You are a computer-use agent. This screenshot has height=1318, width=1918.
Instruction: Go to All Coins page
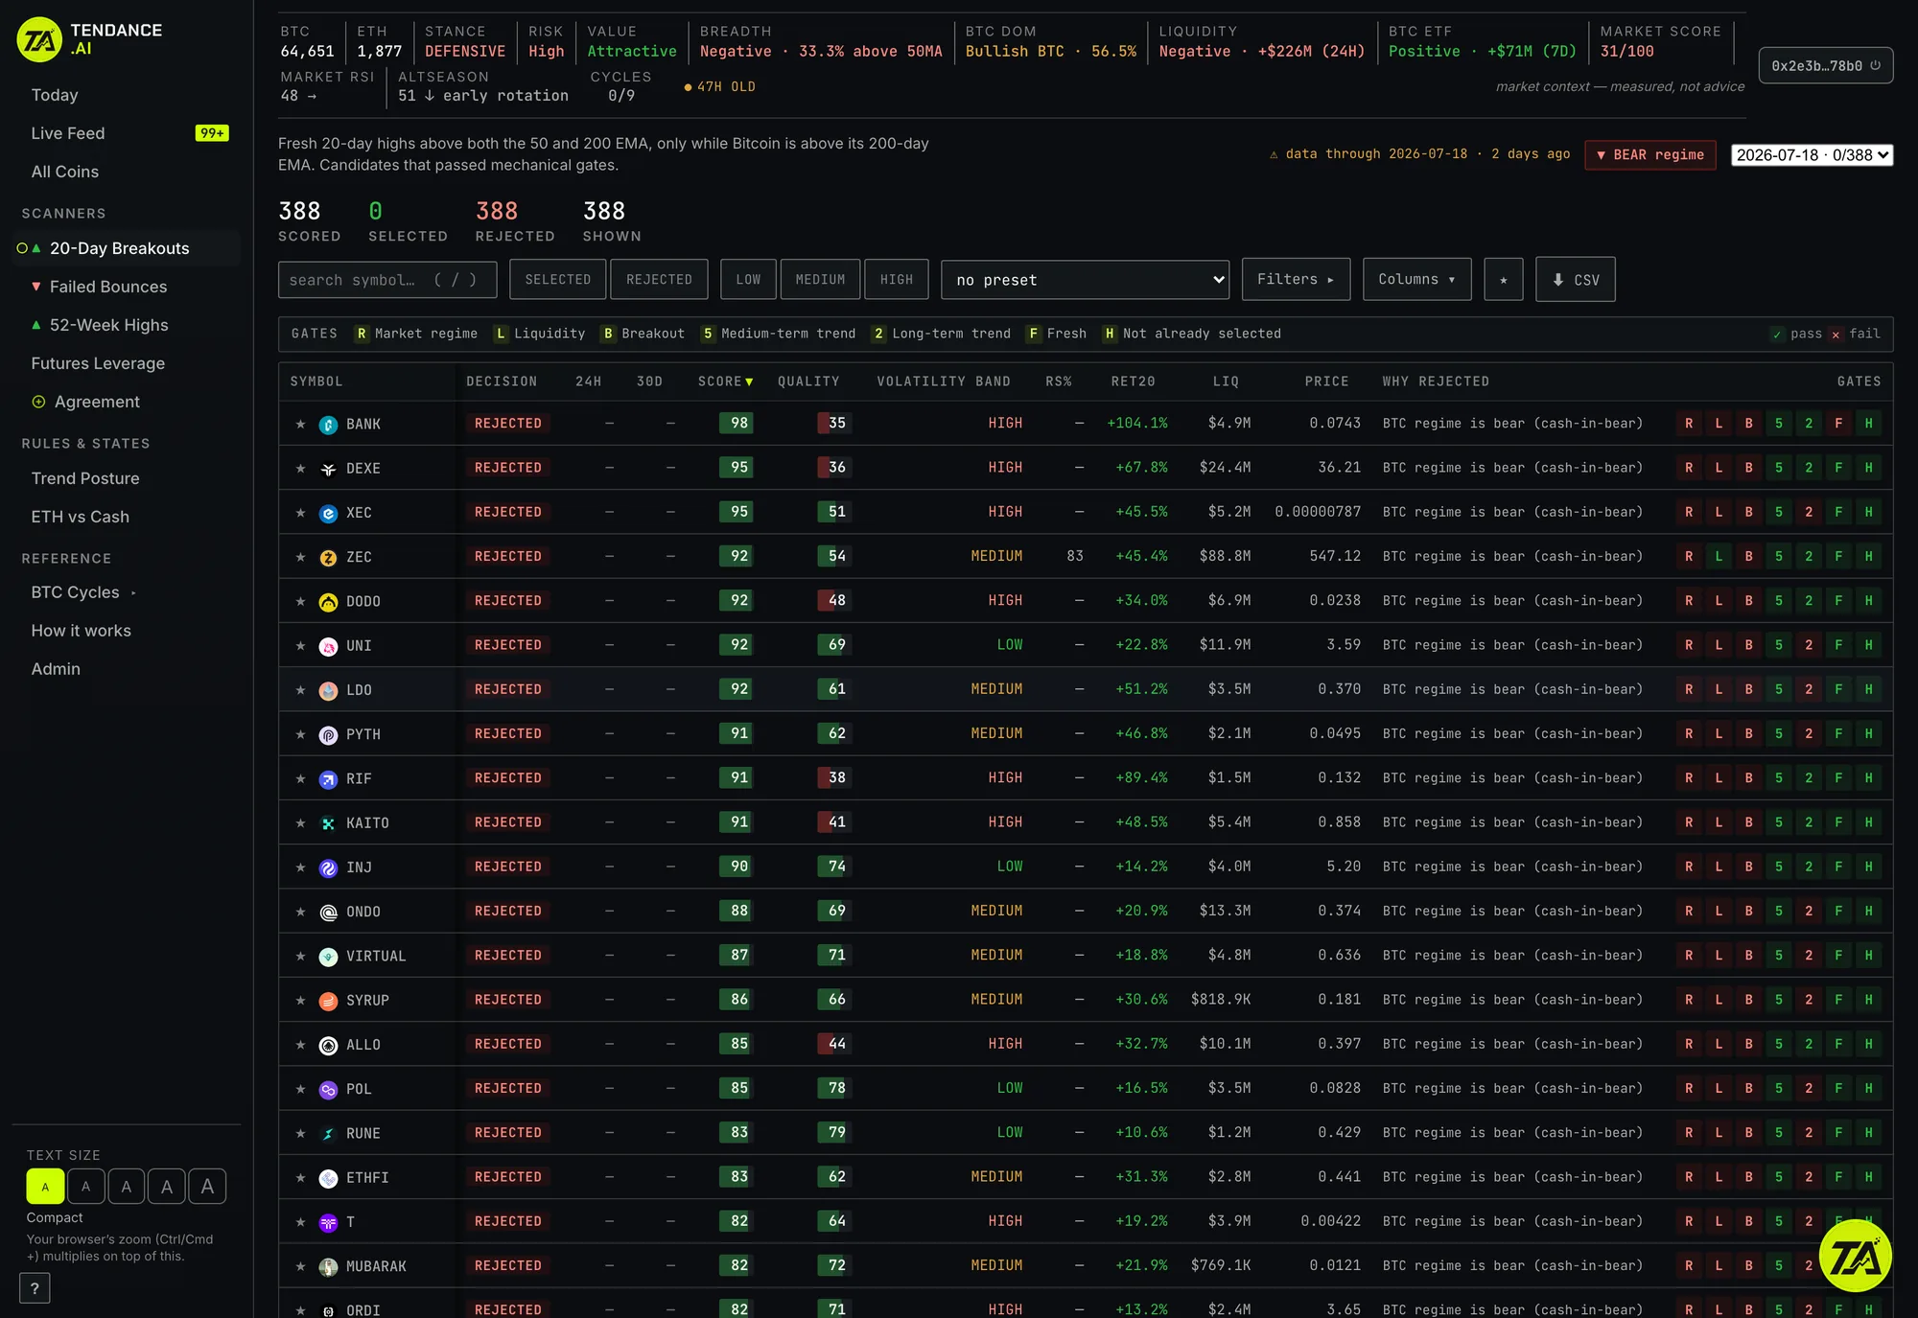tap(65, 172)
